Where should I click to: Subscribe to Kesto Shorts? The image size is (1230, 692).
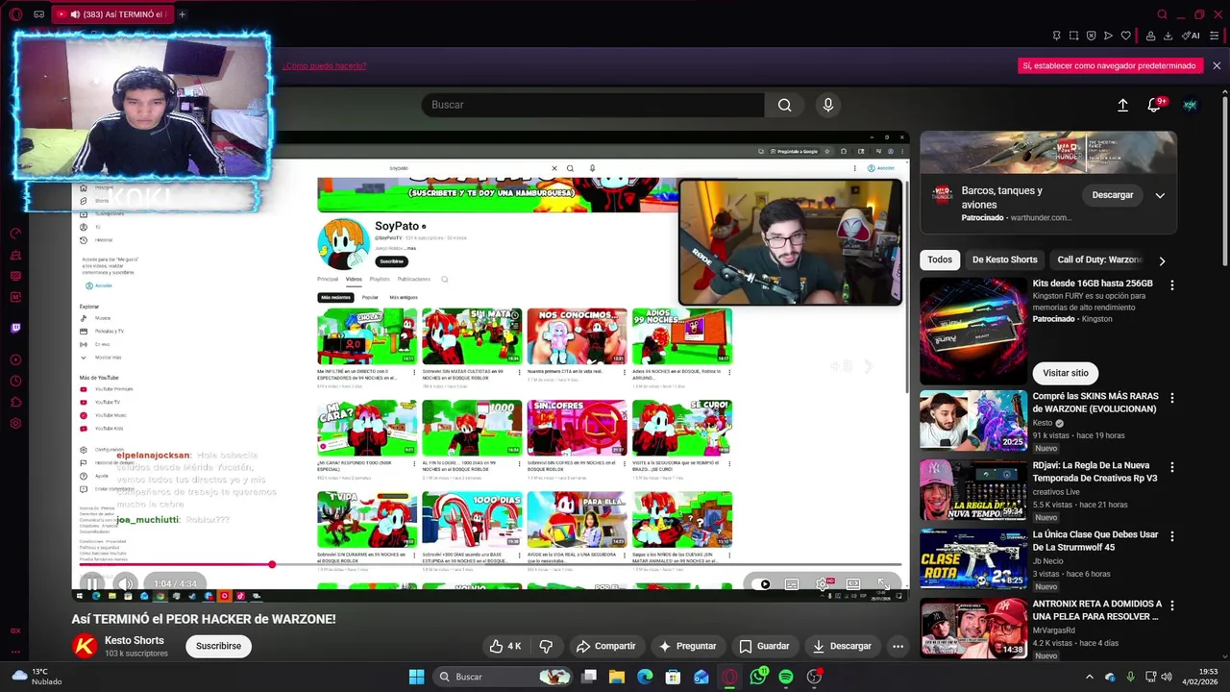tap(218, 646)
